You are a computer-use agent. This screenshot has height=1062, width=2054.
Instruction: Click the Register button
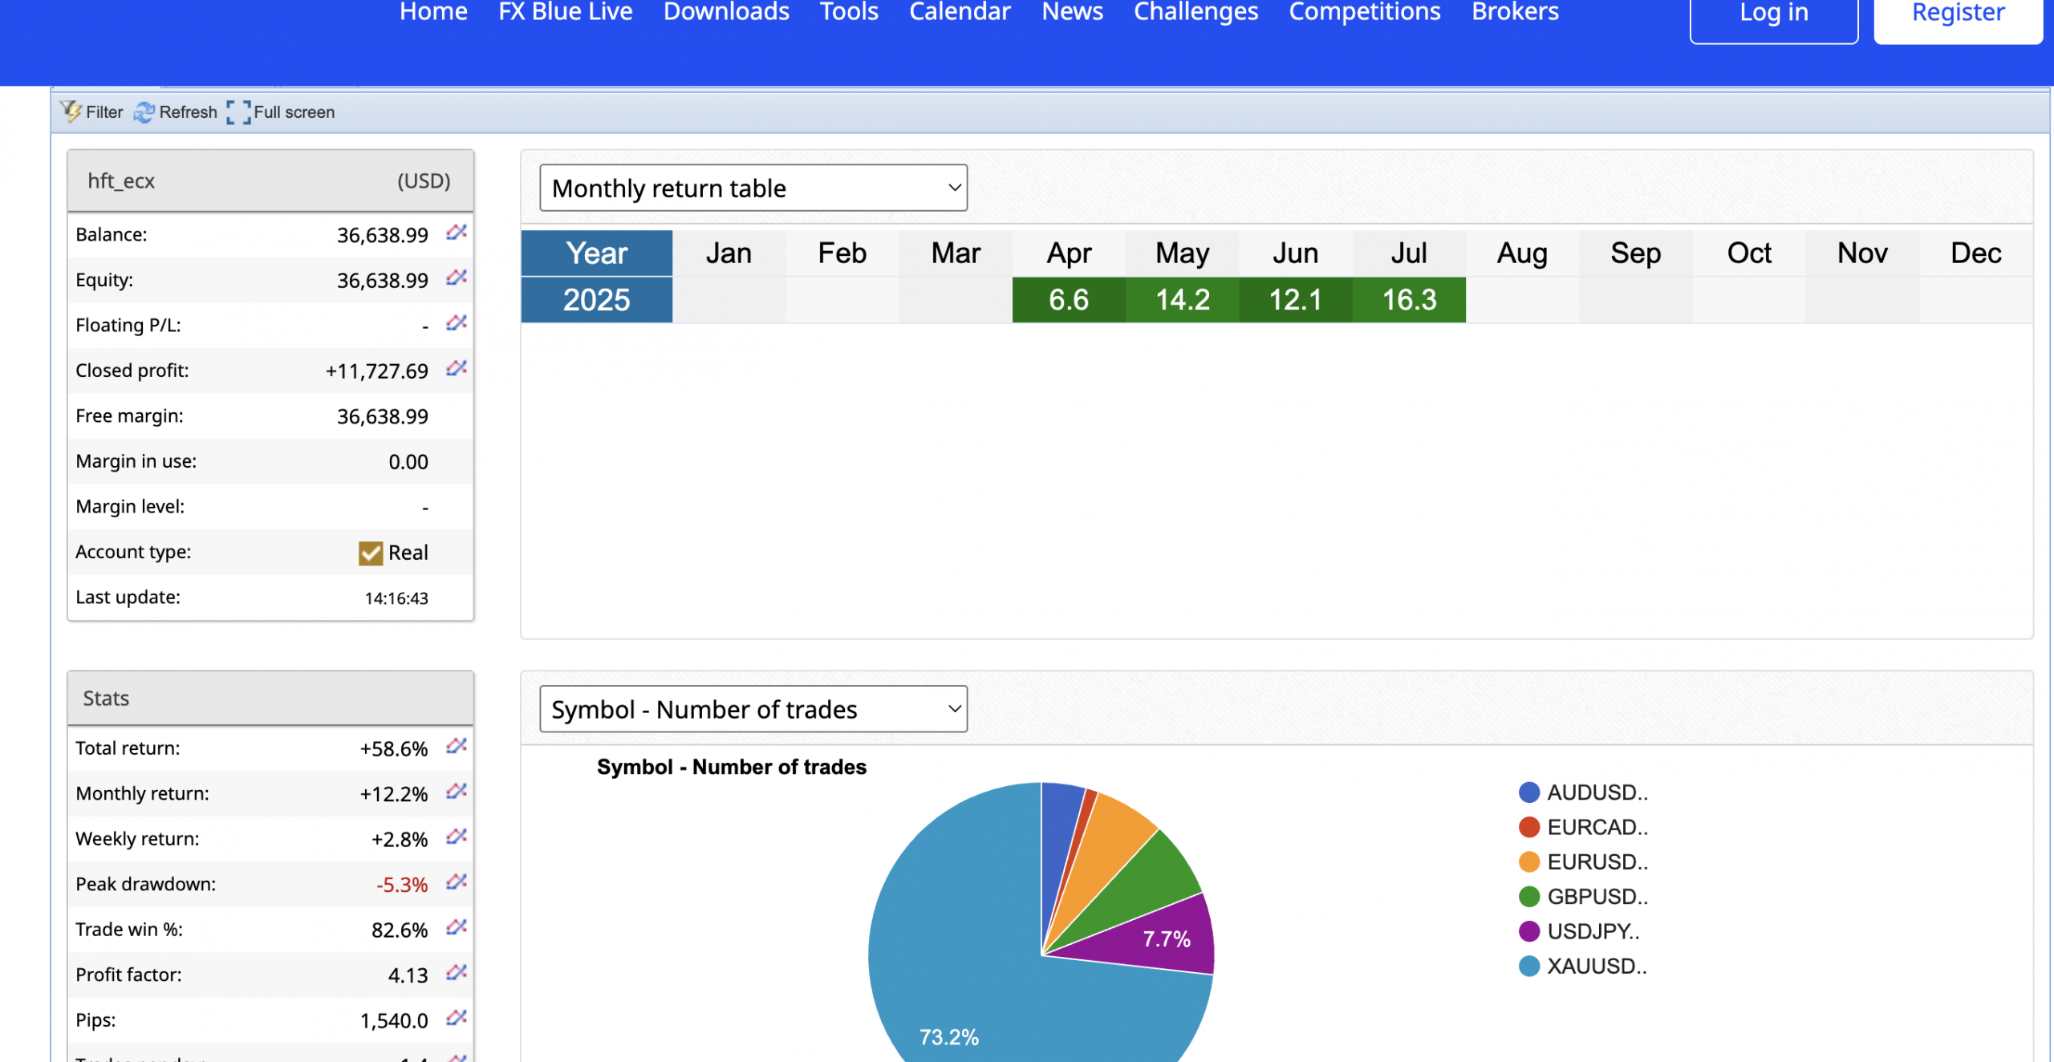coord(1958,14)
